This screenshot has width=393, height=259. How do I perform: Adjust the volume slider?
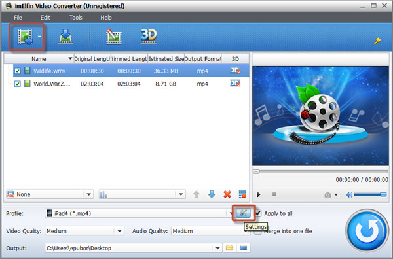pyautogui.click(x=370, y=194)
